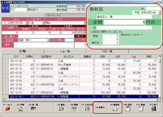Exit using the F12 終了 icon
The width and height of the screenshot is (163, 117).
(154, 108)
